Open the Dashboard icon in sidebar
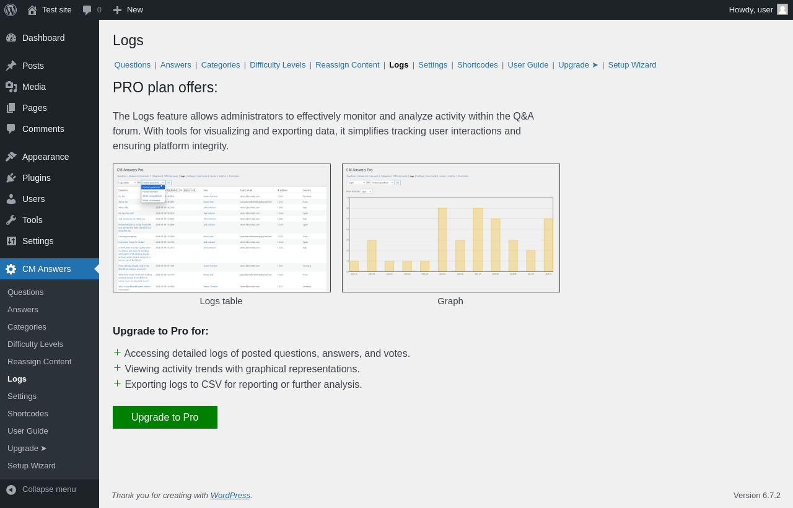 pos(11,38)
